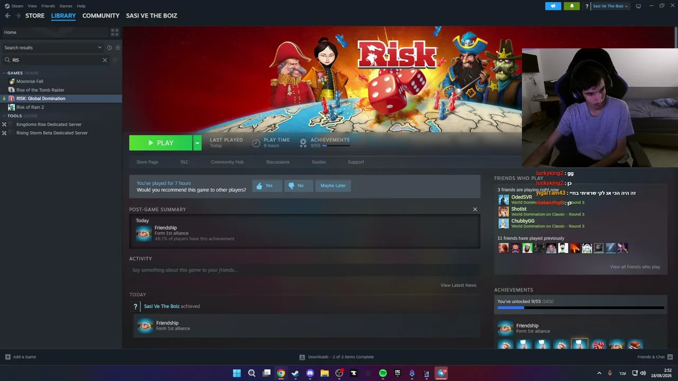Open advanced filter options beside the search box

tap(114, 60)
